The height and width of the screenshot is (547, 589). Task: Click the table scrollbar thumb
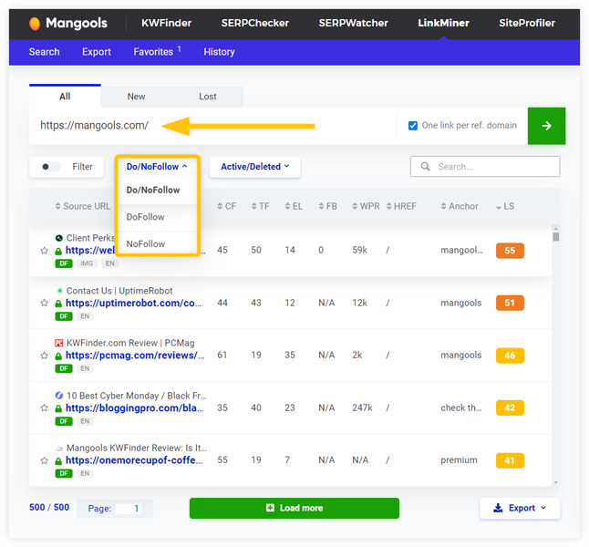[x=556, y=237]
